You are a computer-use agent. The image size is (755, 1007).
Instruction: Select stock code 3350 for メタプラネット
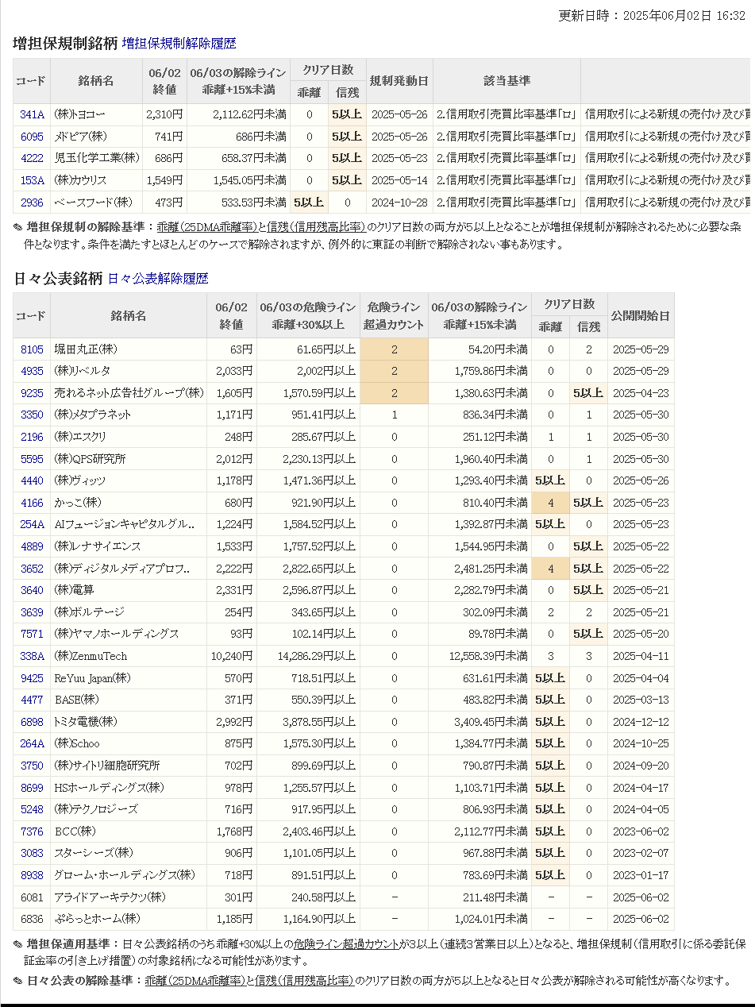[x=32, y=415]
